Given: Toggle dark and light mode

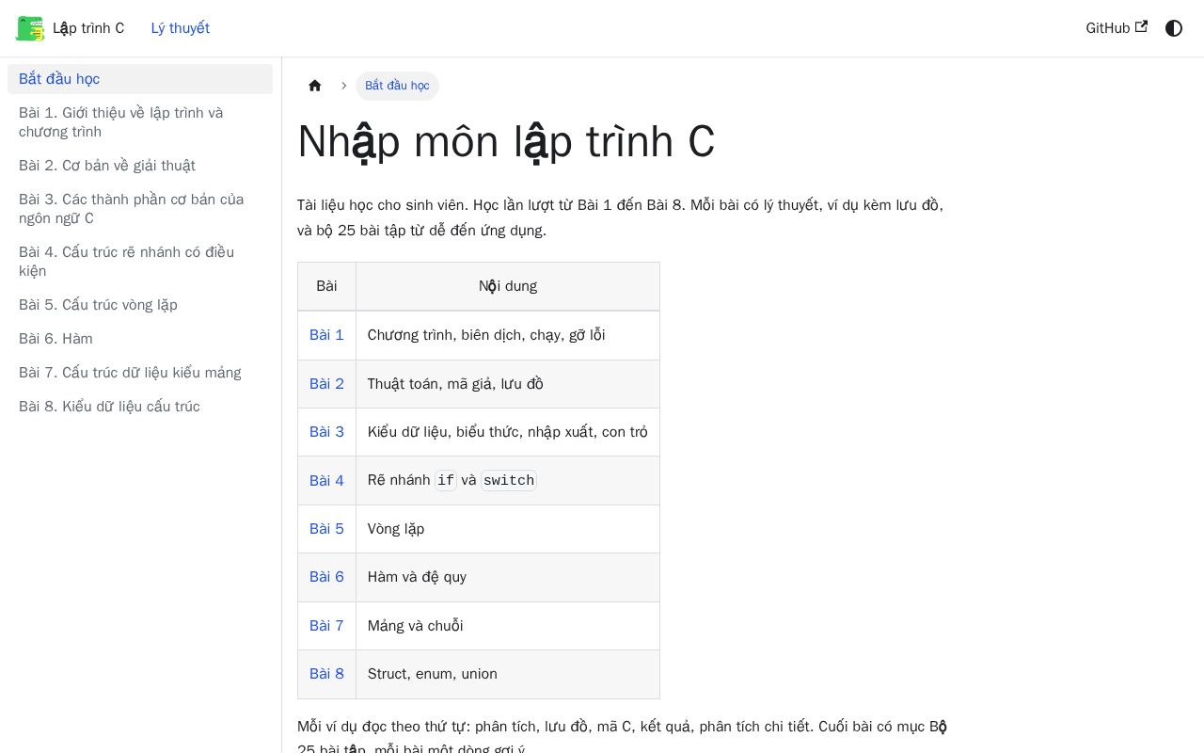Looking at the screenshot, I should coord(1174,28).
